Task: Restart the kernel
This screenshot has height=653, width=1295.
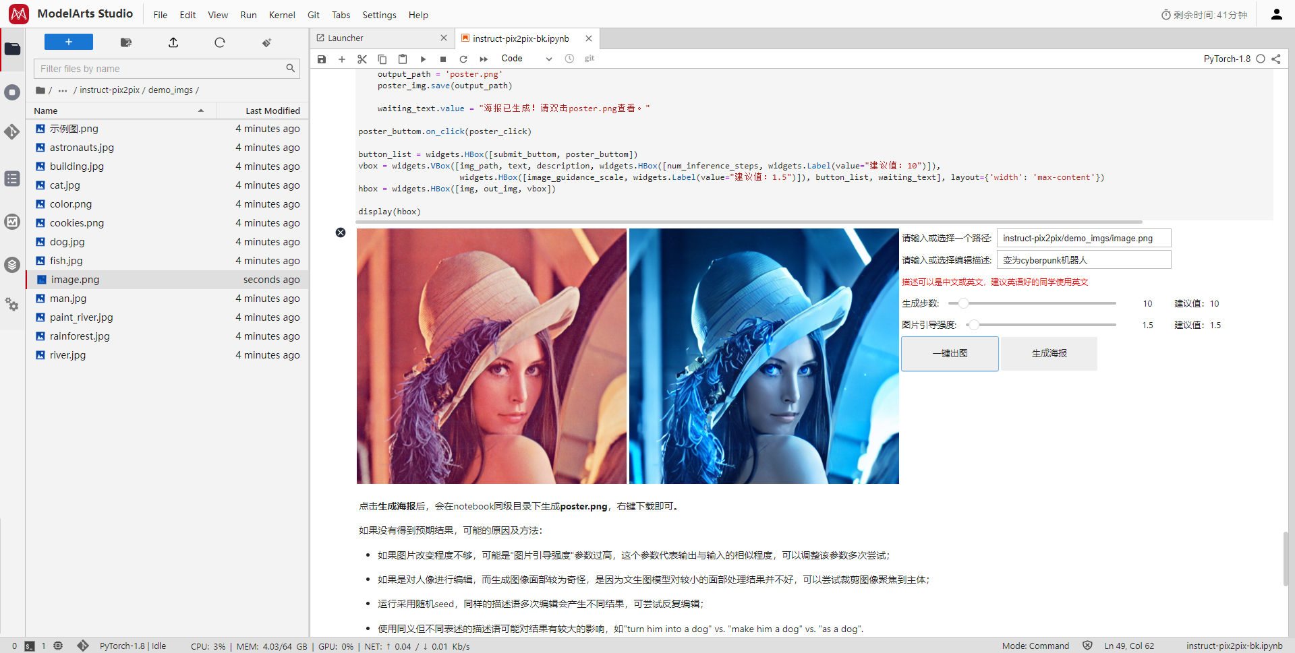Action: pos(463,59)
